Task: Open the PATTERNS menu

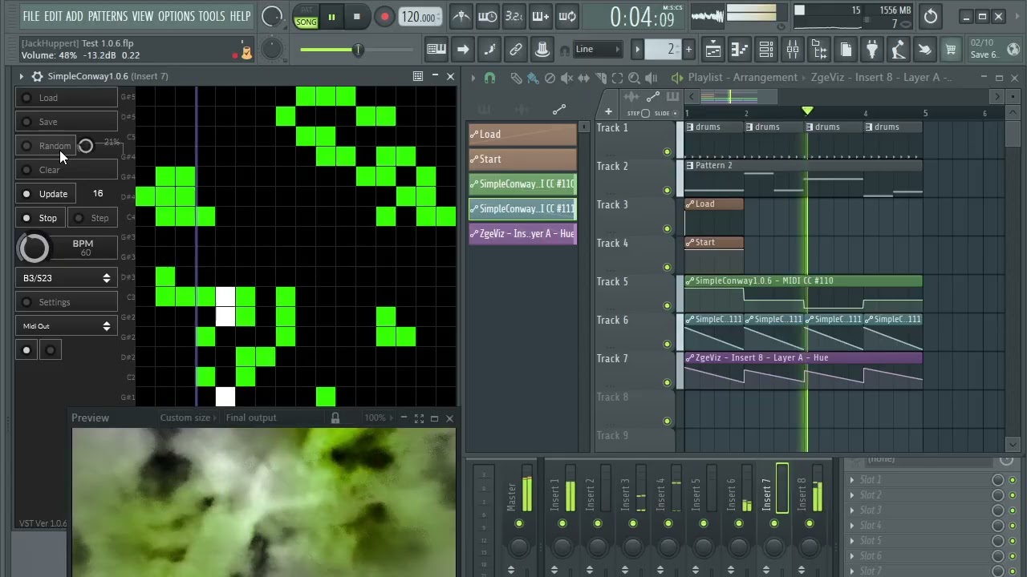Action: tap(108, 16)
